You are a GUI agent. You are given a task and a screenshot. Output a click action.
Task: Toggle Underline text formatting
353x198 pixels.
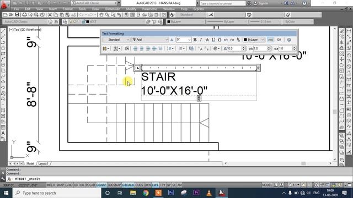[x=213, y=40]
